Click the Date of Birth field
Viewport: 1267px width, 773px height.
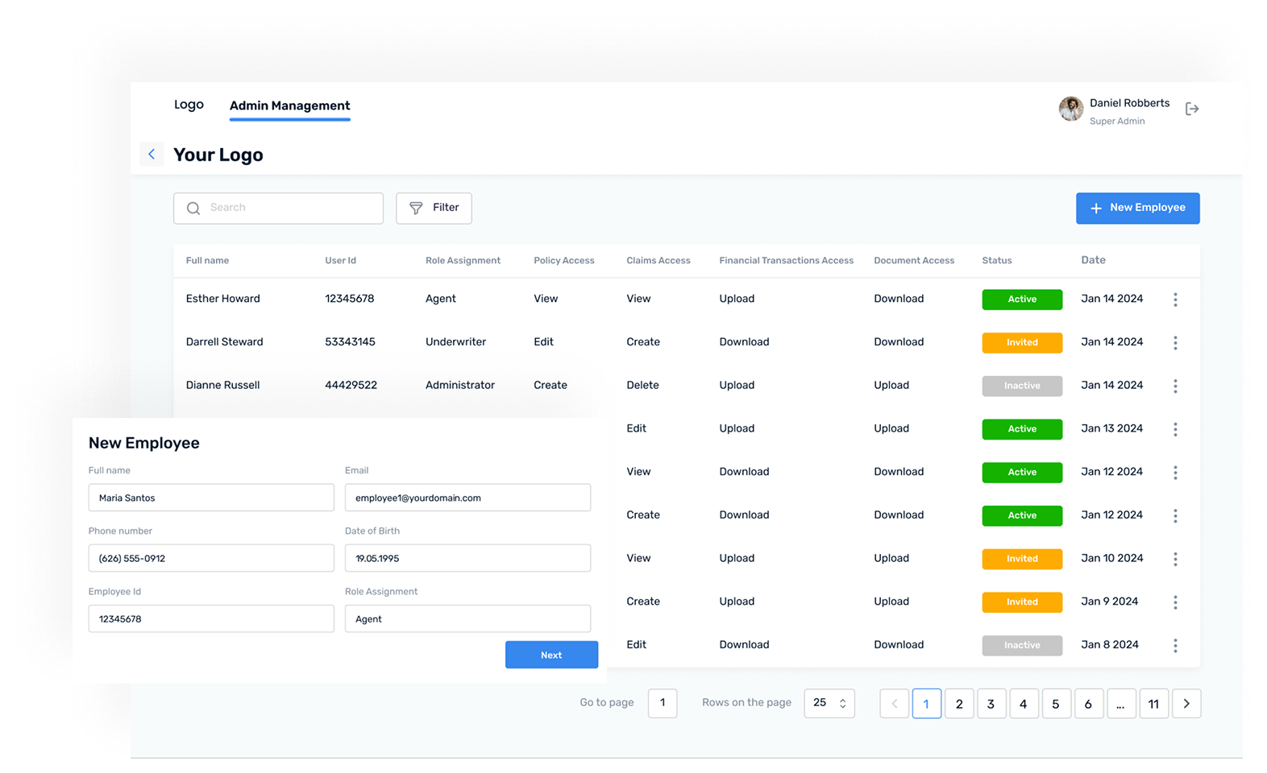click(x=467, y=558)
